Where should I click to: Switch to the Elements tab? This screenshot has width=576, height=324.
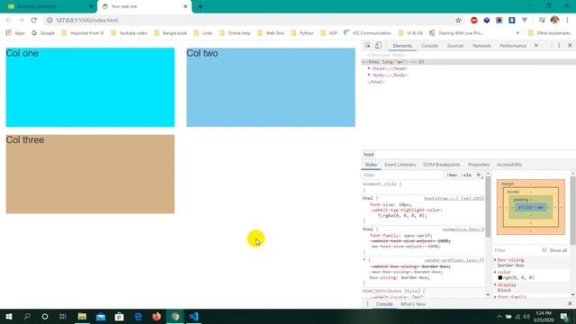pos(402,46)
